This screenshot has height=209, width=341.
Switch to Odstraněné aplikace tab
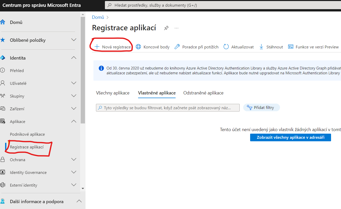(203, 93)
